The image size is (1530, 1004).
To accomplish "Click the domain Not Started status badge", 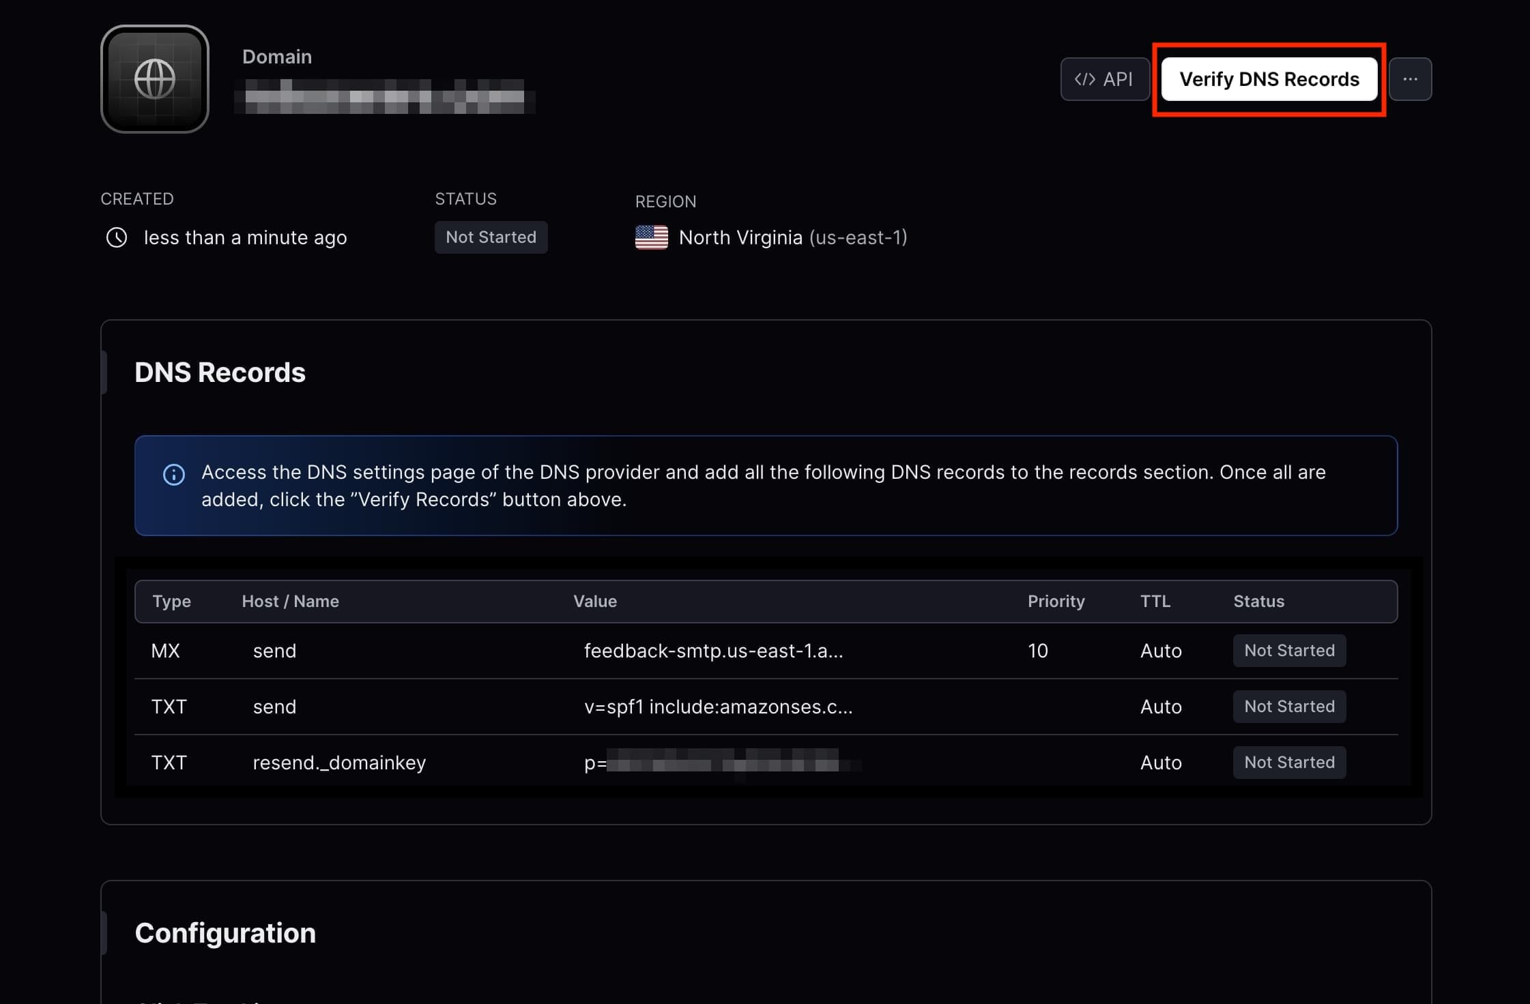I will 491,237.
